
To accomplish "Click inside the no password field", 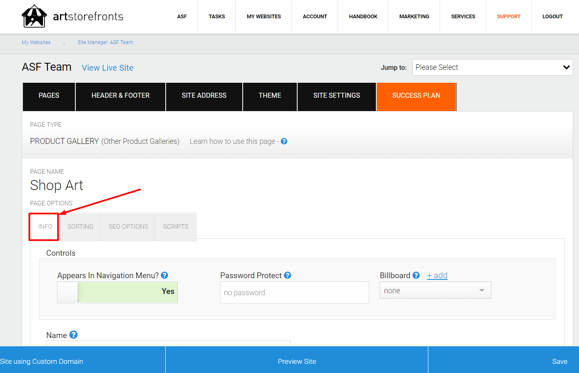I will tap(294, 292).
